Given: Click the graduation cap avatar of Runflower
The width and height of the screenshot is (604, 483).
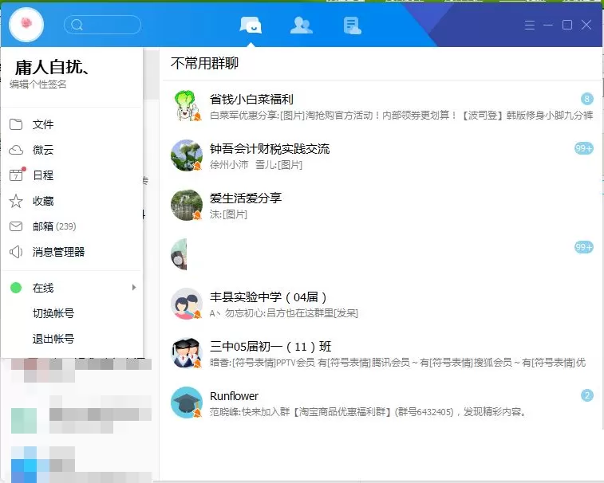Looking at the screenshot, I should 187,402.
